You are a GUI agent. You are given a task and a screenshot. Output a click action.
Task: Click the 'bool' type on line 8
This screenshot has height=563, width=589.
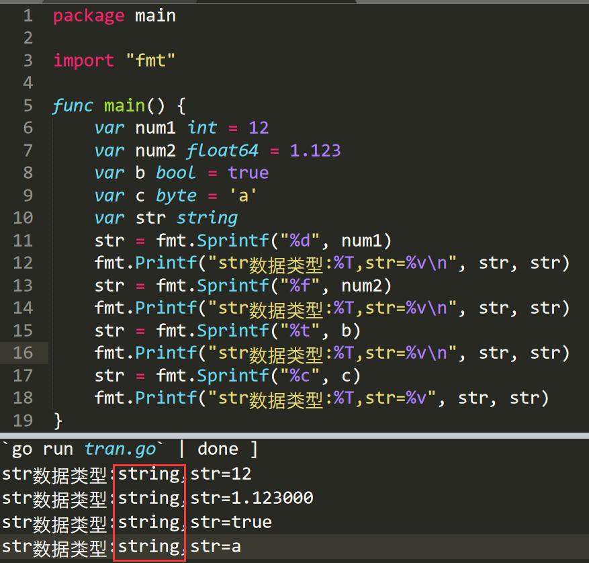[176, 173]
